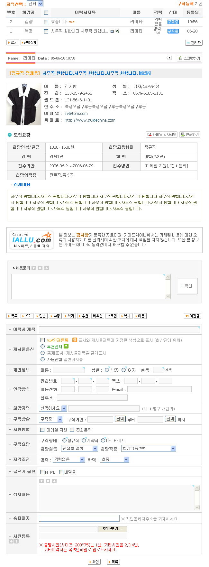Click the 구직중 status badge in row 2
The width and height of the screenshot is (209, 567).
pyautogui.click(x=173, y=22)
